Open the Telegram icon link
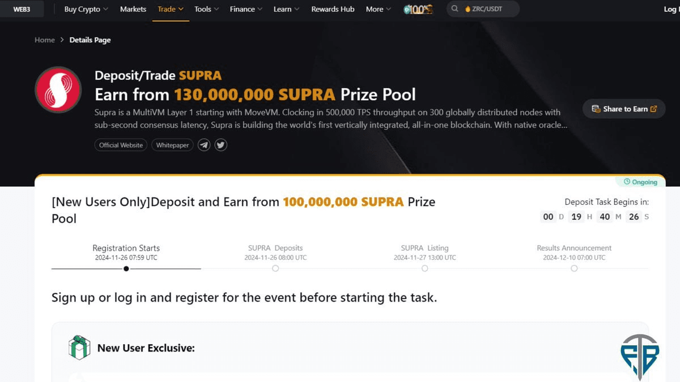The width and height of the screenshot is (680, 382). (204, 145)
